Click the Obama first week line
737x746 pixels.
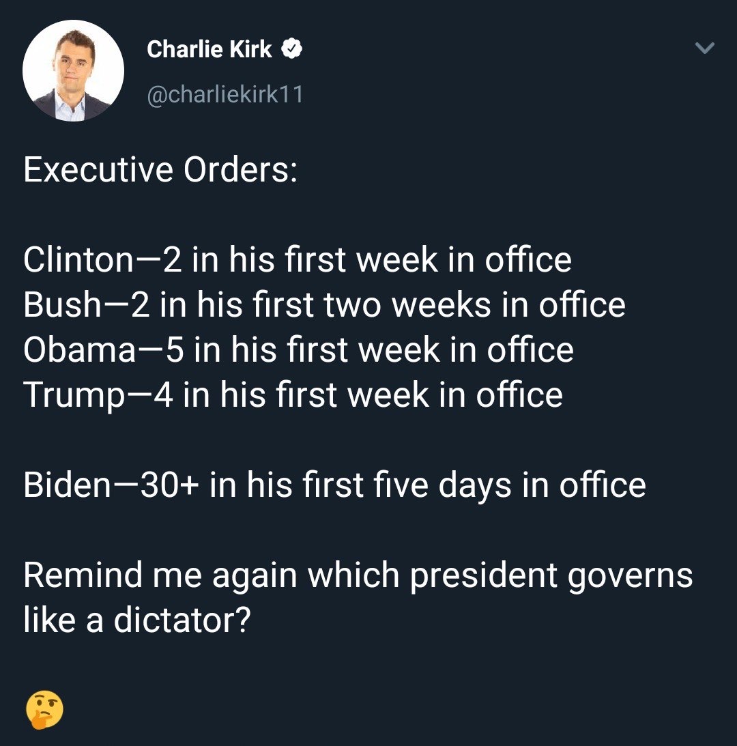(298, 350)
